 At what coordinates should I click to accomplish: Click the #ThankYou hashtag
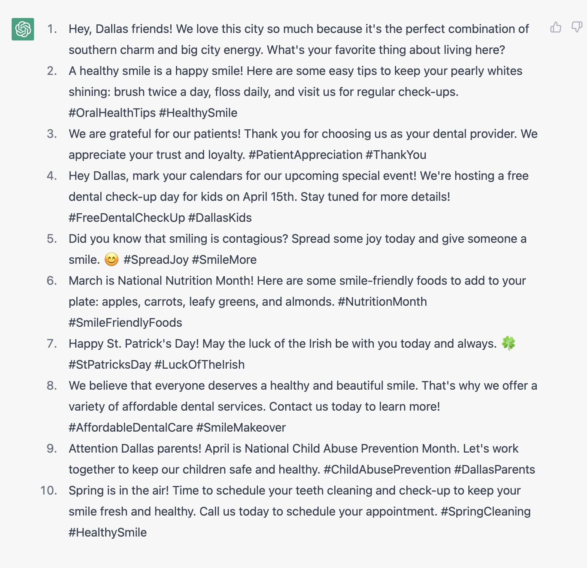[x=396, y=155]
